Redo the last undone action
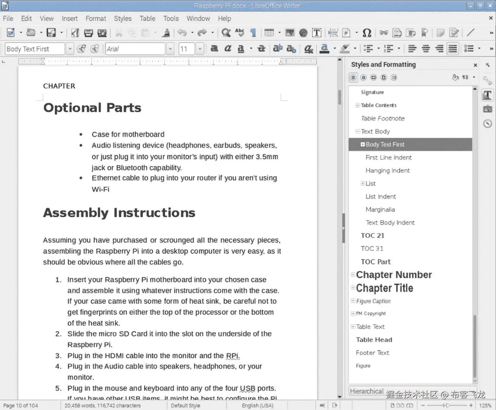The image size is (496, 410). pyautogui.click(x=202, y=33)
